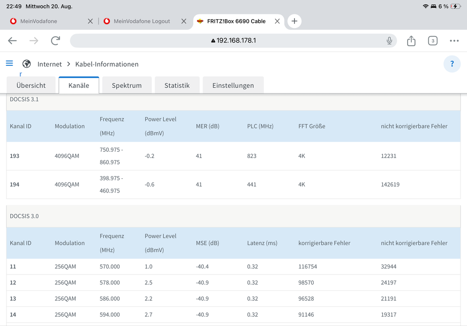The height and width of the screenshot is (326, 467).
Task: Switch to the Übersicht tab
Action: click(x=31, y=85)
